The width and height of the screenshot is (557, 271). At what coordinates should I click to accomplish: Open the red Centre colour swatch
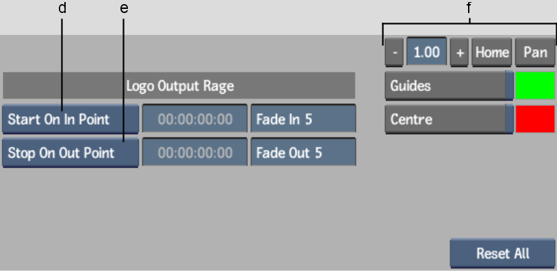[535, 118]
